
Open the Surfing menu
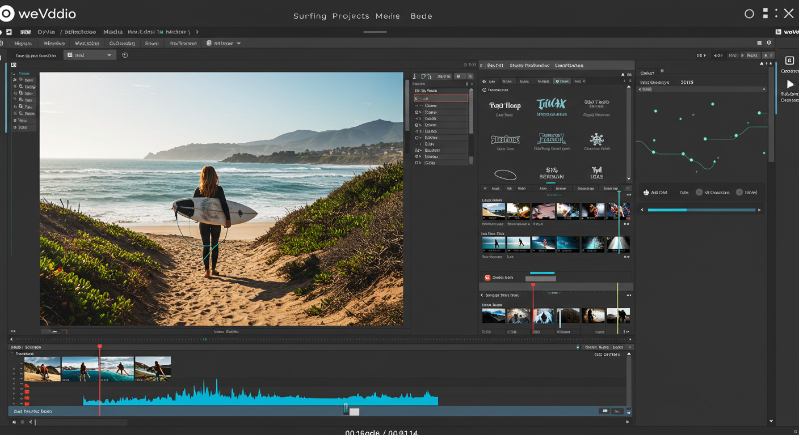[310, 16]
